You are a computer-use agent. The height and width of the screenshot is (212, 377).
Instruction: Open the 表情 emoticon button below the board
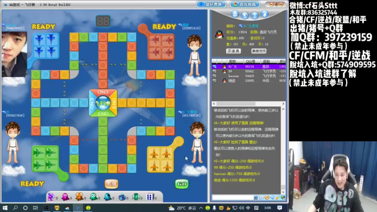coord(111,184)
